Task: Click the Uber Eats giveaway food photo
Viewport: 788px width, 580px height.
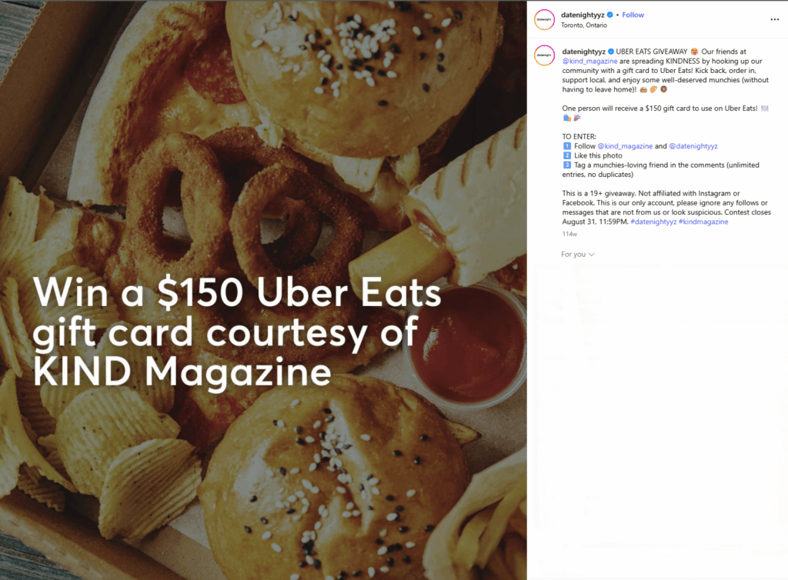Action: click(x=263, y=290)
